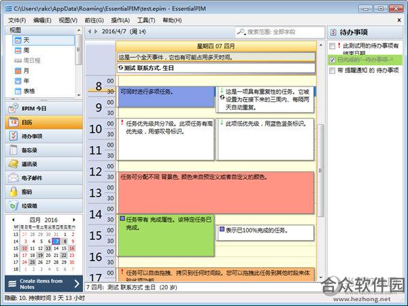408x306 pixels.
Task: Click the 星期四 07 四月 day header
Action: [x=216, y=46]
